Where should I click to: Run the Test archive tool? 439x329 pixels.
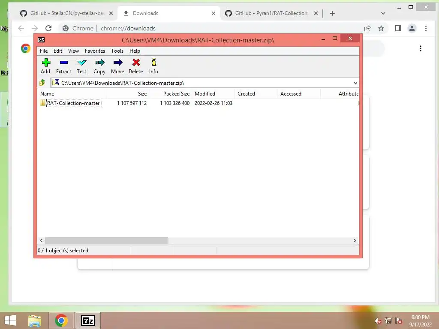(82, 63)
